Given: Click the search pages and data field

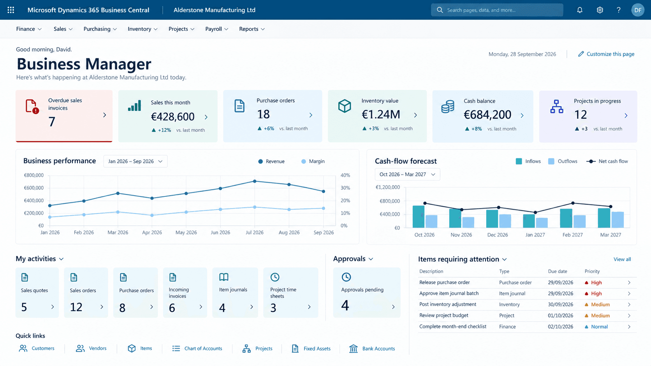Looking at the screenshot, I should (497, 10).
